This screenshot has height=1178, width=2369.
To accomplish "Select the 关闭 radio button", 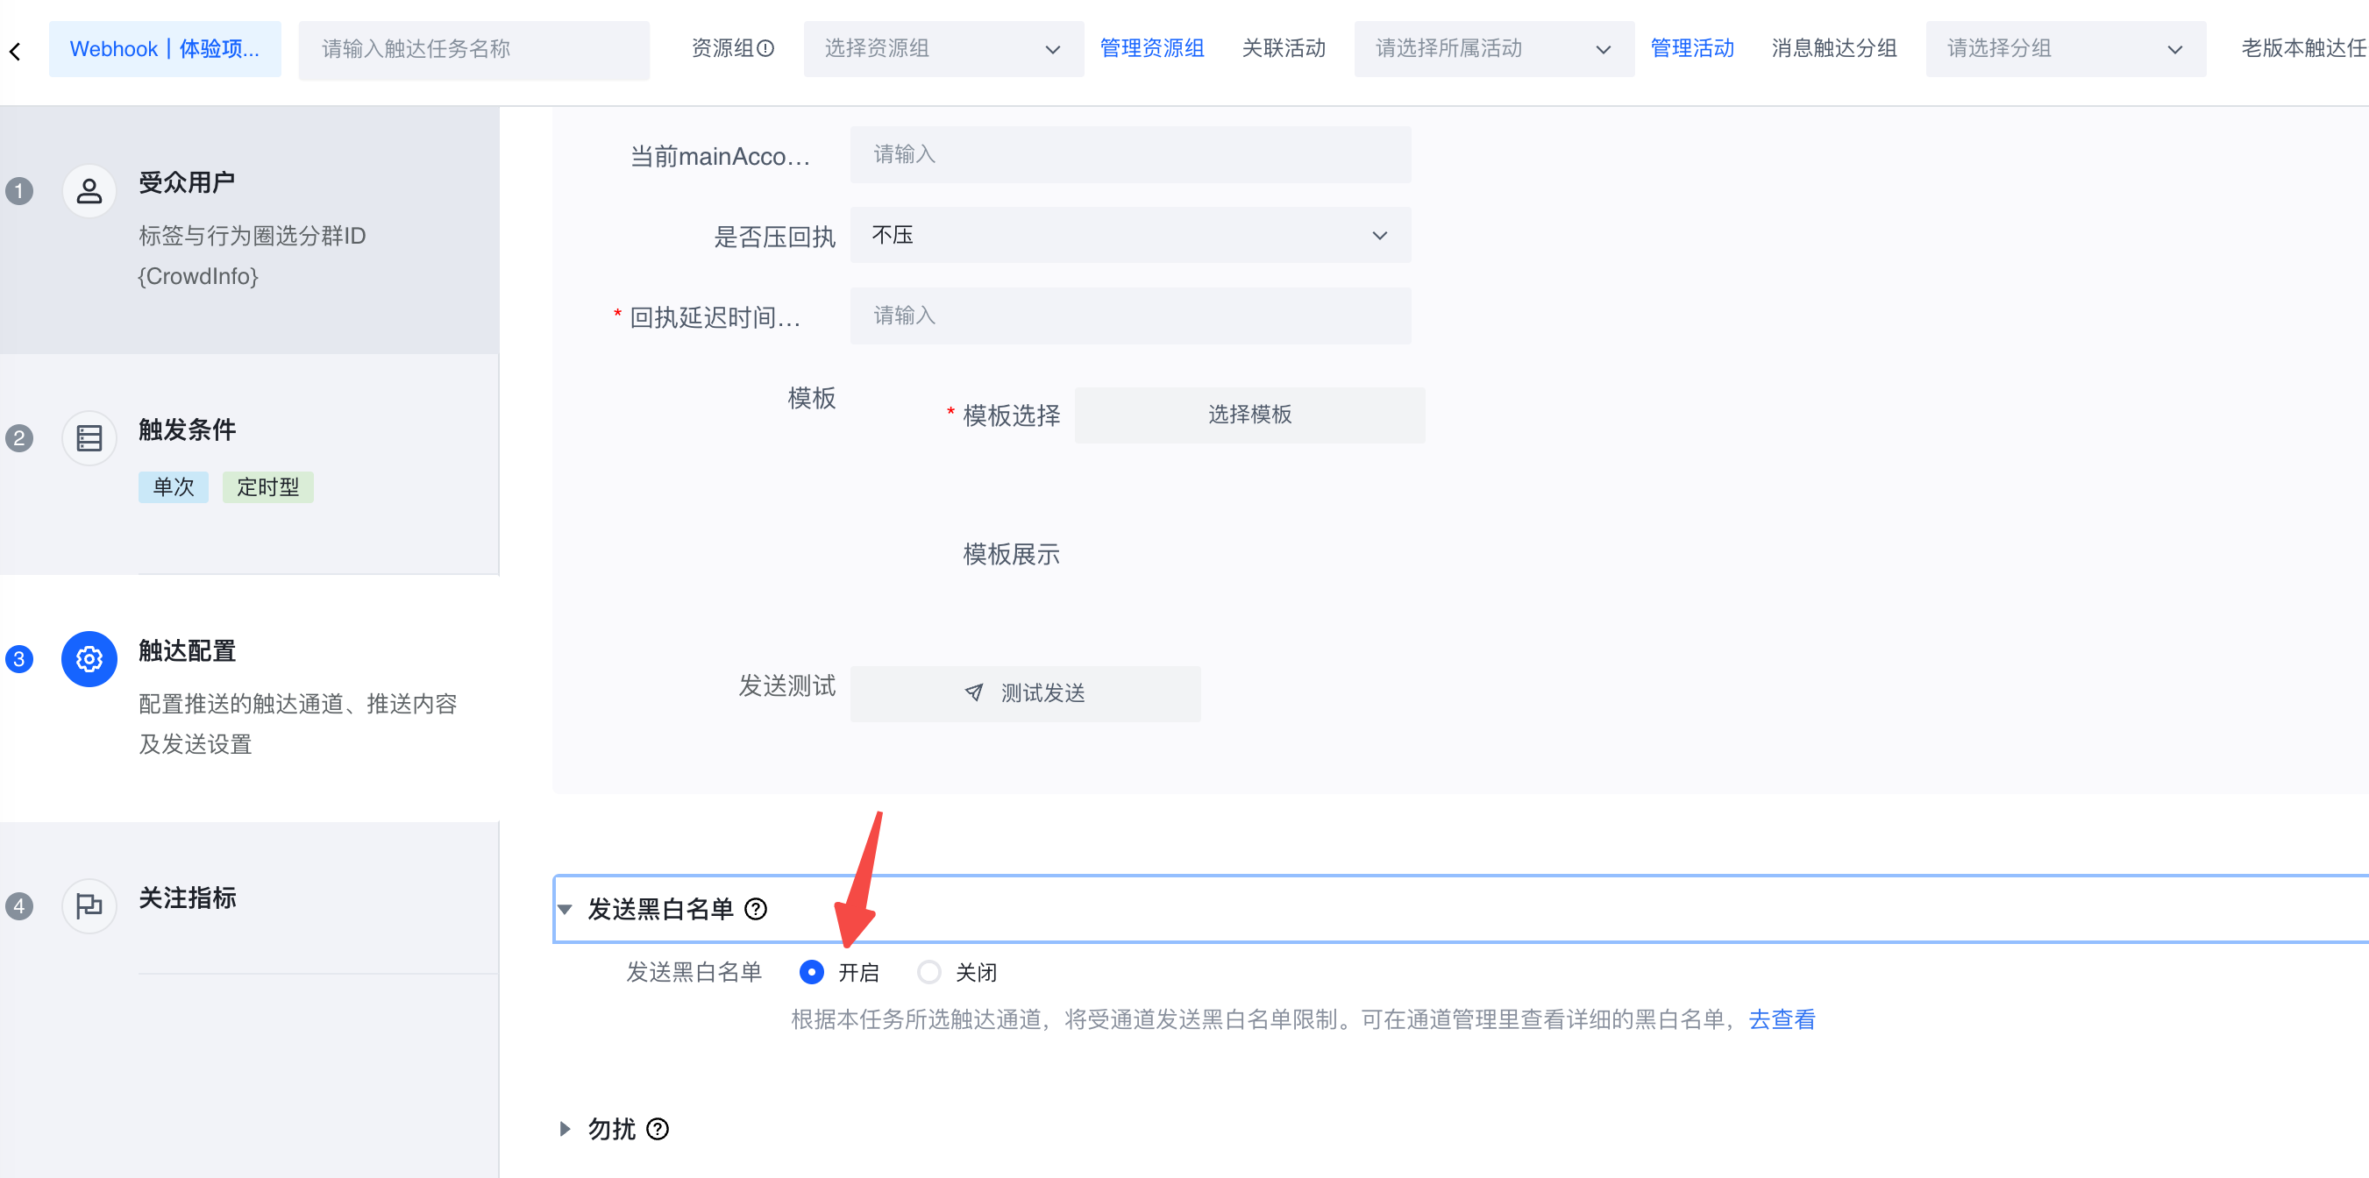I will 928,972.
